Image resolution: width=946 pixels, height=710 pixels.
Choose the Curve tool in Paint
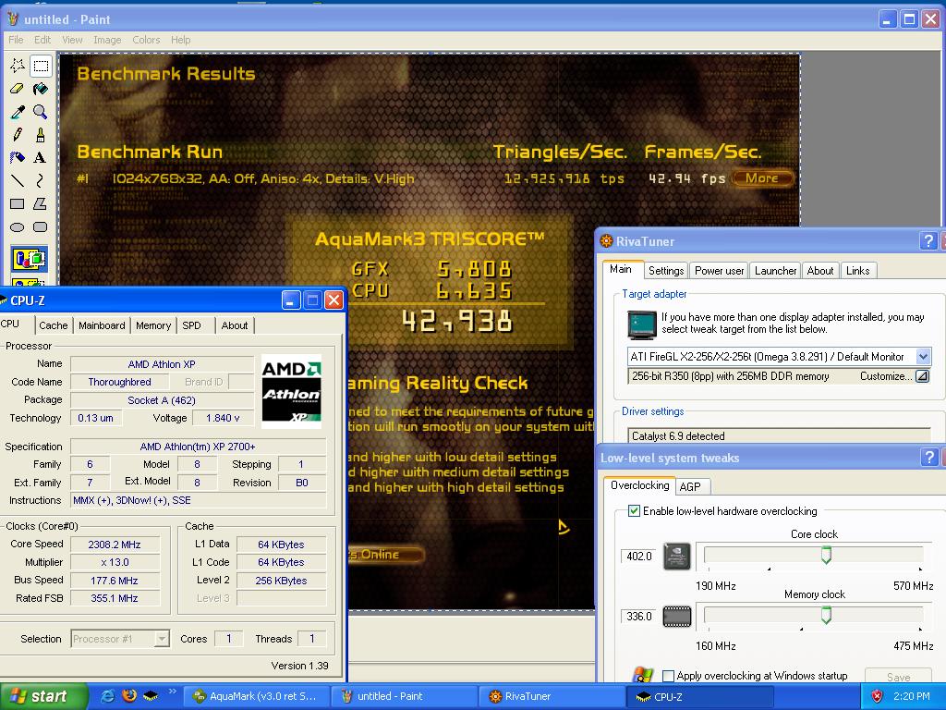pos(41,180)
